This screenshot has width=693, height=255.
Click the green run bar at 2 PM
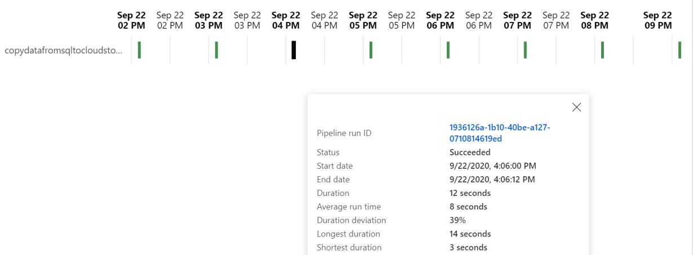(139, 50)
